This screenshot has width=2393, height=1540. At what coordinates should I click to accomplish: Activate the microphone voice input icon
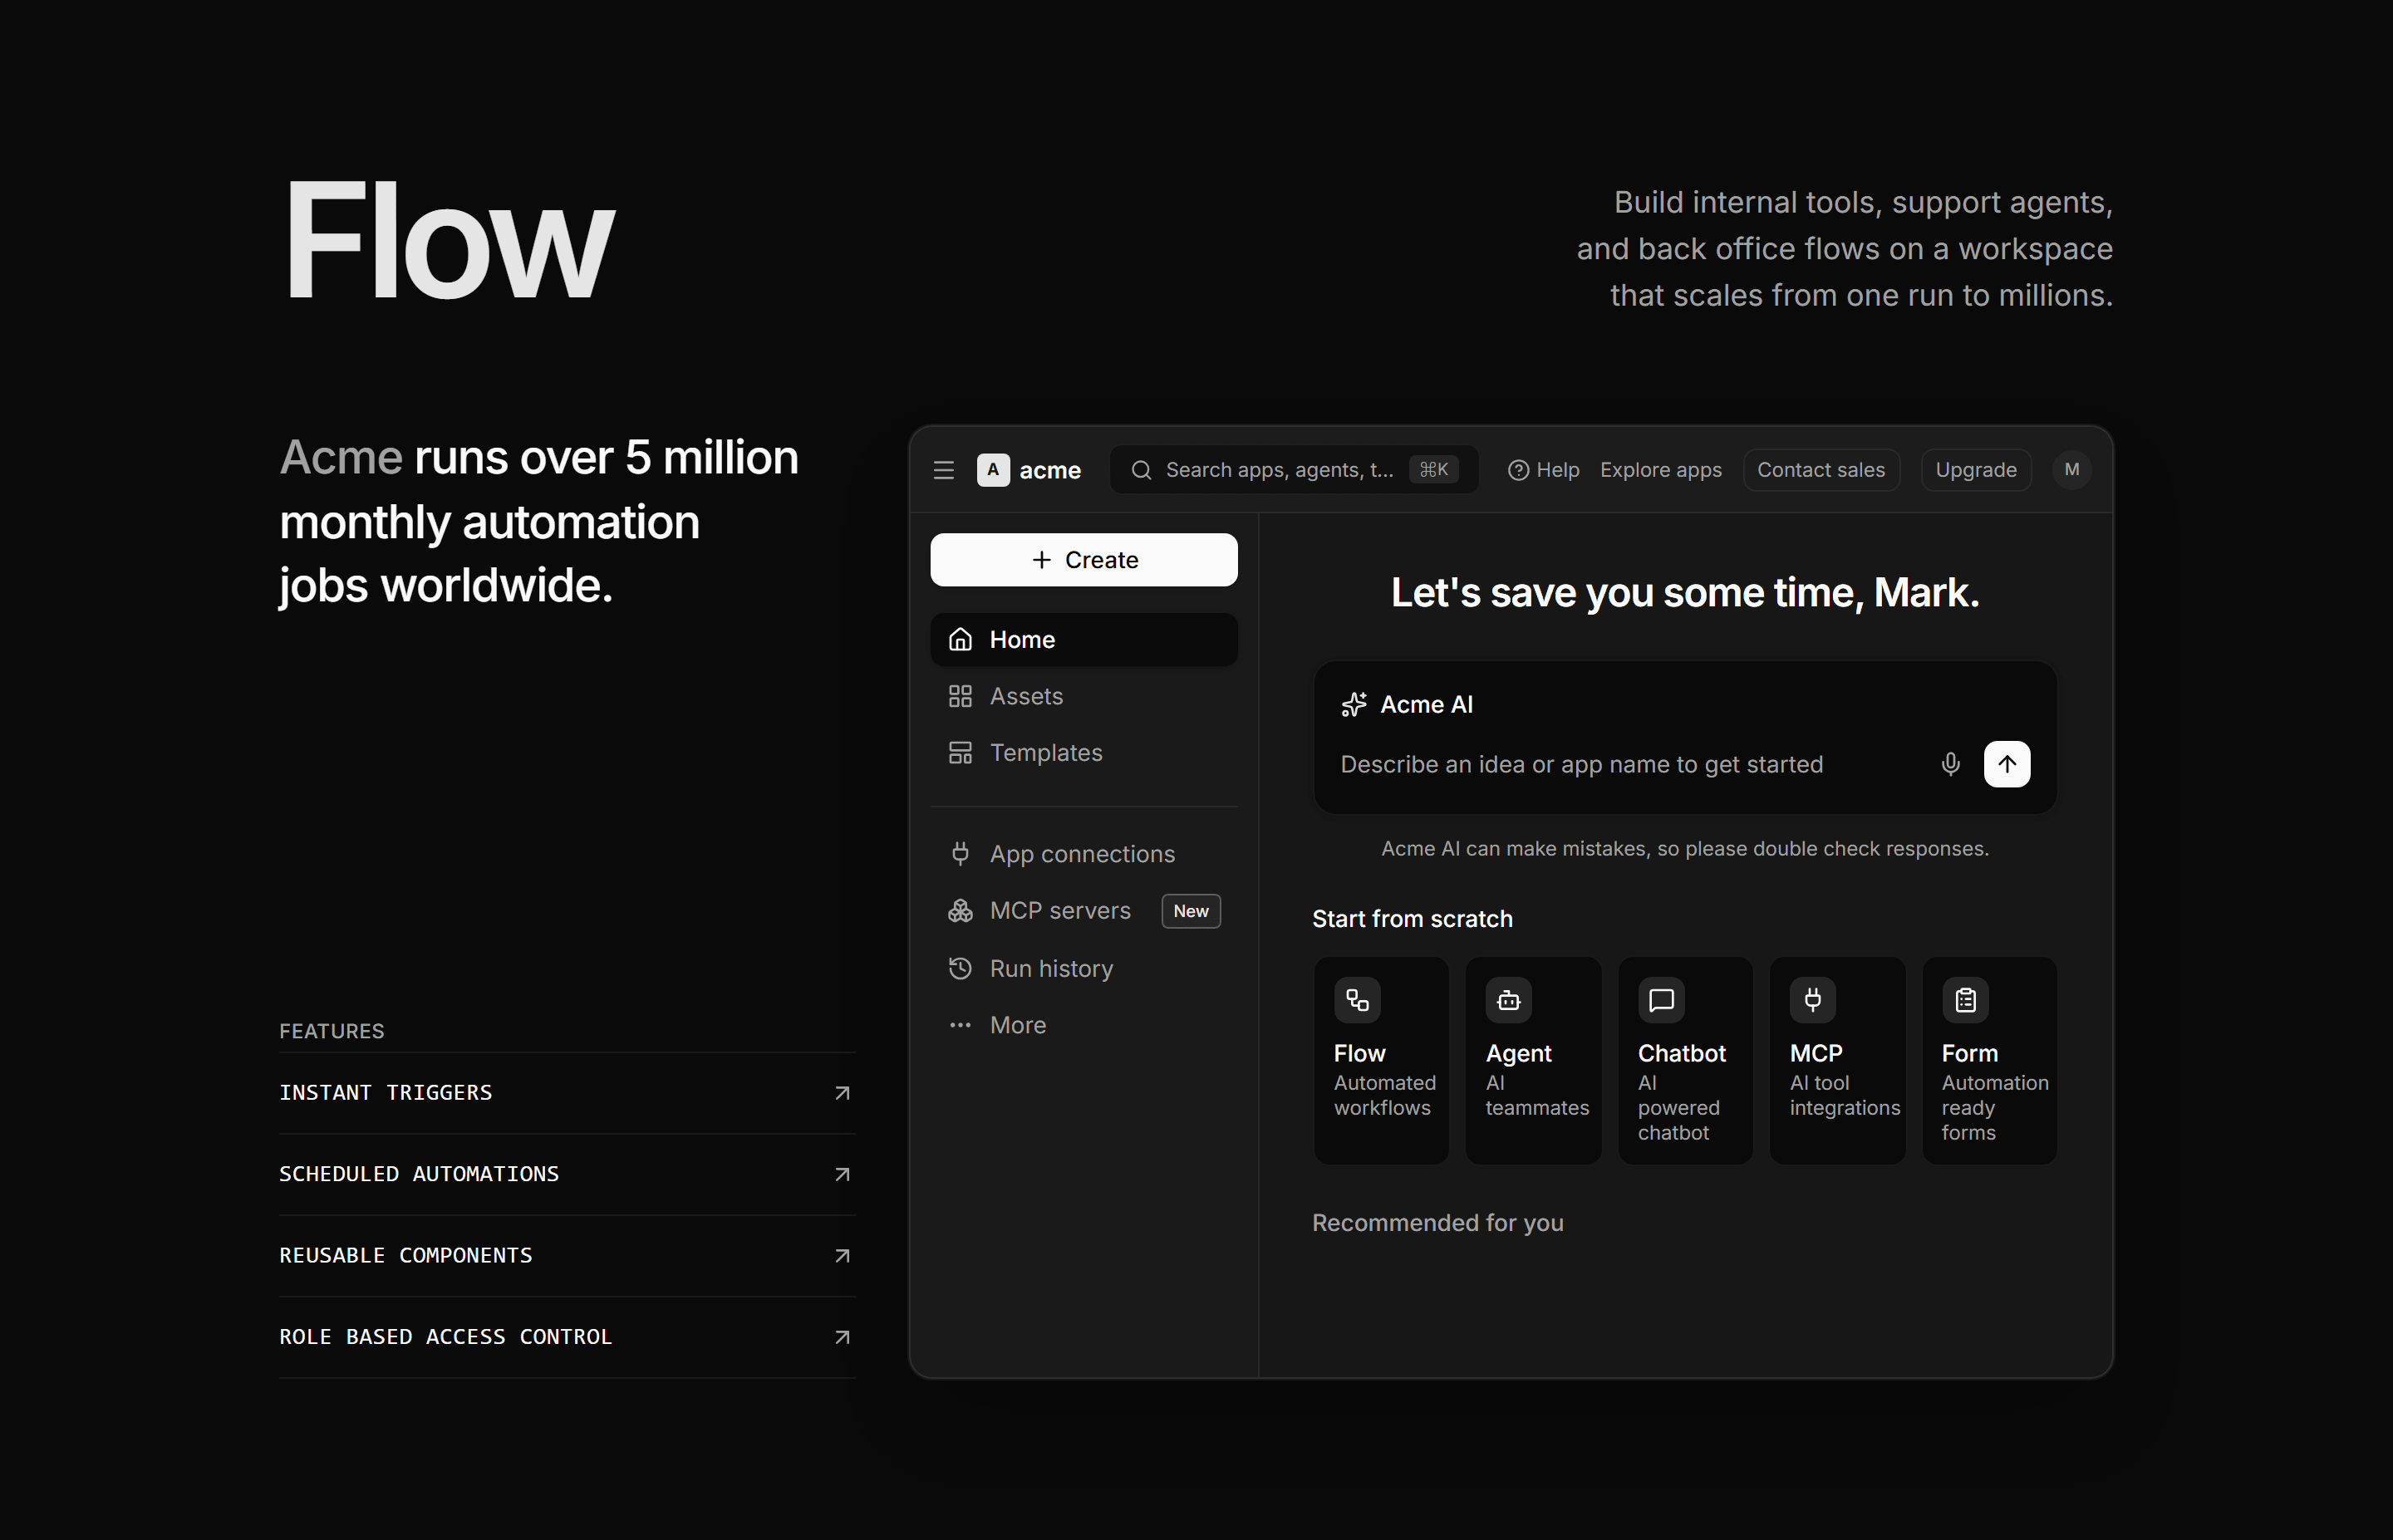pos(1950,765)
